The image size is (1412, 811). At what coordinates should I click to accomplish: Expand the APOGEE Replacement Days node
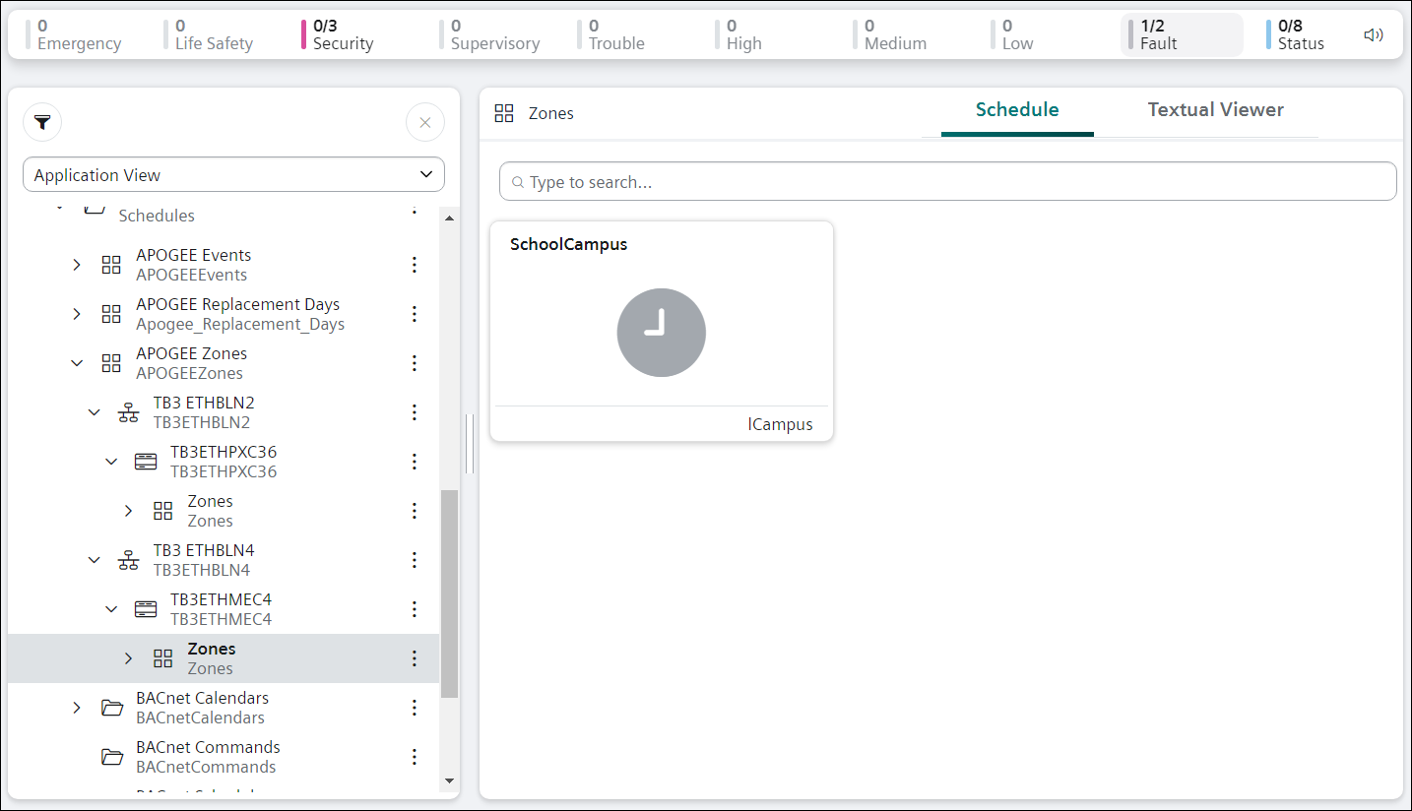coord(77,314)
